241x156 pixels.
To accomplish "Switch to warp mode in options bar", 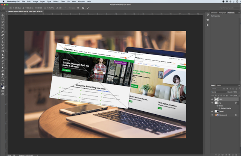I will (78, 8).
